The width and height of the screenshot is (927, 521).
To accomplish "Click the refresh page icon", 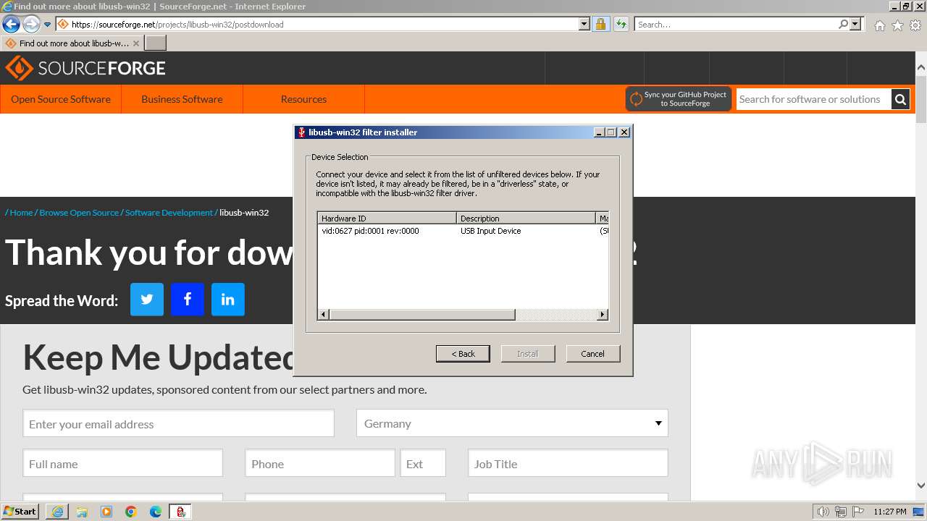I will (x=621, y=24).
